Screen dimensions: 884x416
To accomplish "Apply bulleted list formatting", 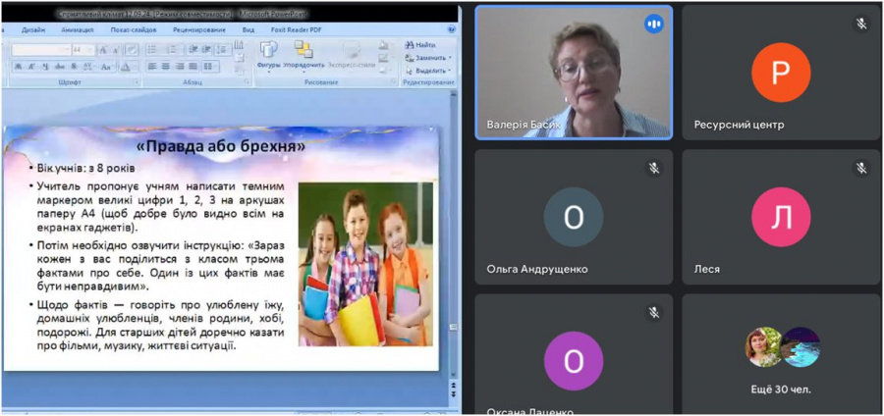I will point(154,49).
